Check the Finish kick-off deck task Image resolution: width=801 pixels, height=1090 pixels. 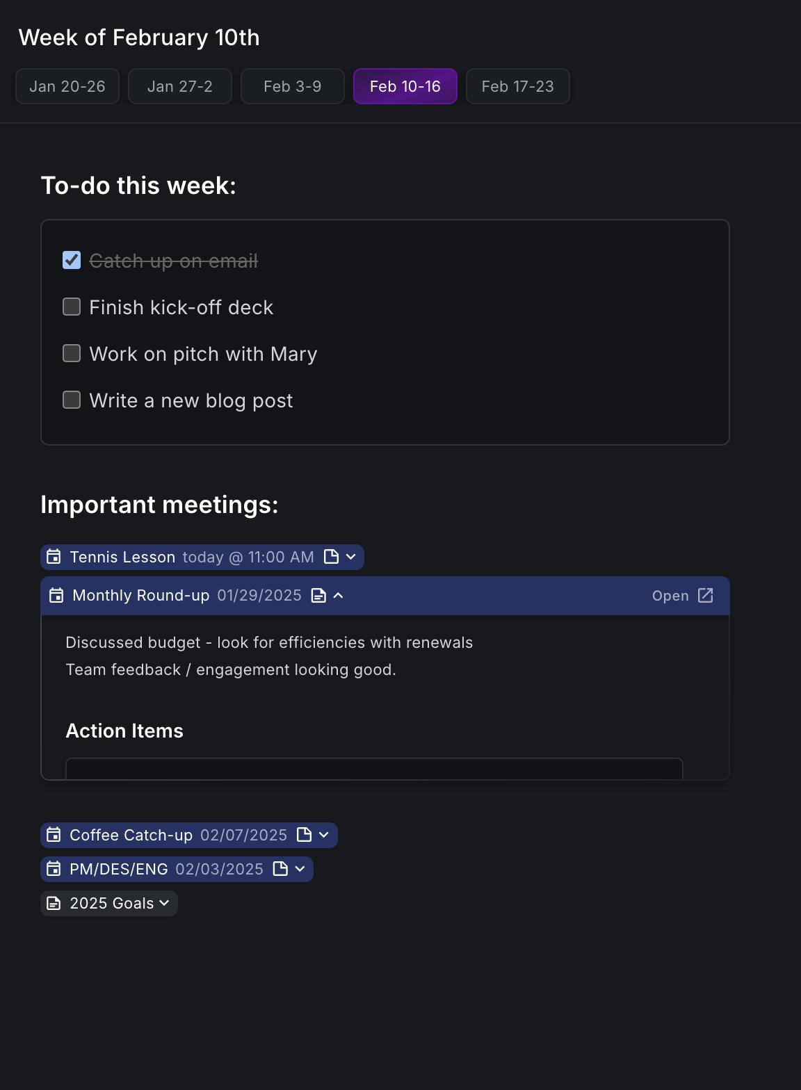coord(72,306)
